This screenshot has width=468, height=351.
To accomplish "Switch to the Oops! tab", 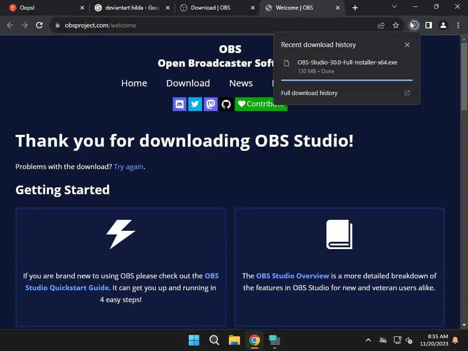I will [x=46, y=8].
